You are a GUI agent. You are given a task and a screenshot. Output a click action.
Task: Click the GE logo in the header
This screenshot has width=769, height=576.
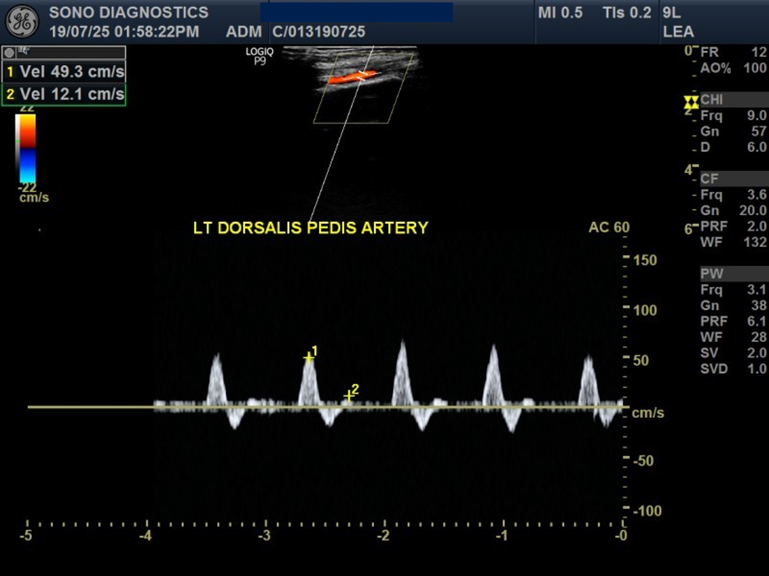click(x=22, y=22)
